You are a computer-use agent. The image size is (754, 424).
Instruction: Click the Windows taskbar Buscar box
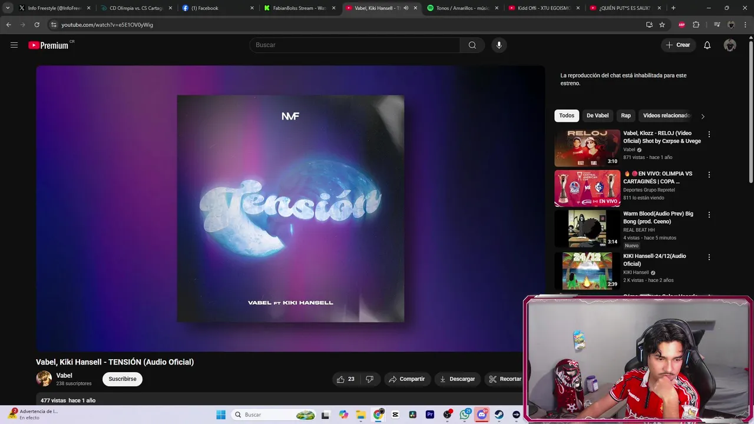click(273, 415)
